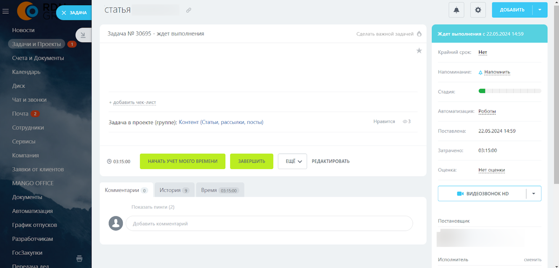Open Задачи и Проекты in sidebar
Screen dimensions: 559x268
coord(36,44)
